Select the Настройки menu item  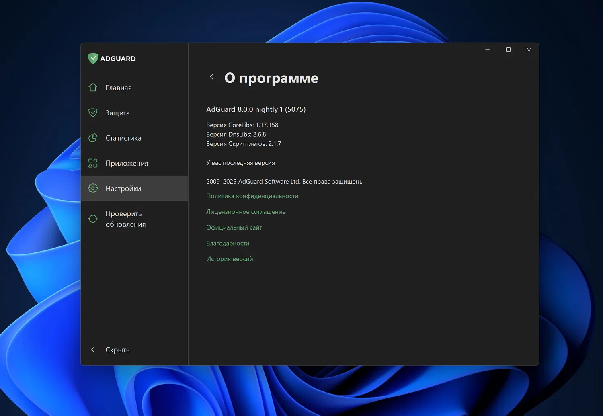click(134, 188)
